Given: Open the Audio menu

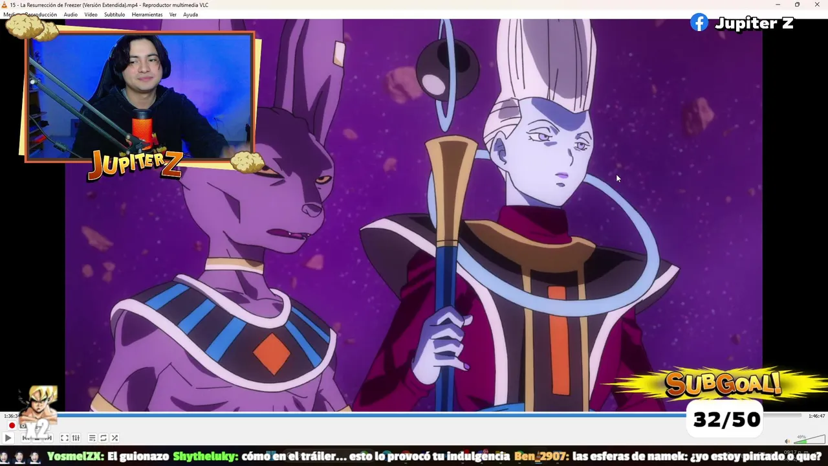Looking at the screenshot, I should point(71,14).
